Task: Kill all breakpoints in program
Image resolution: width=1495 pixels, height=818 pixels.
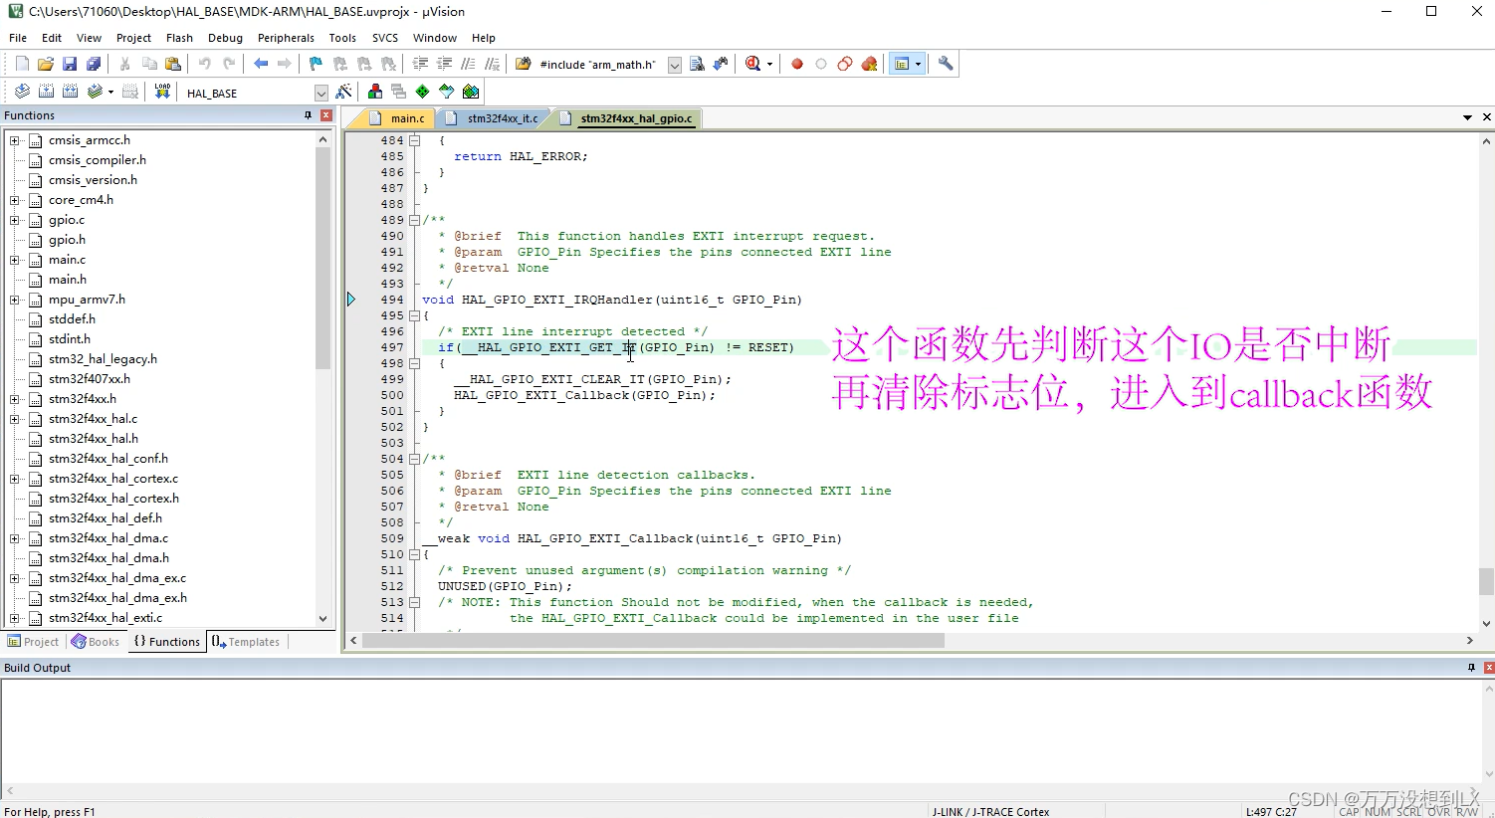Action: coord(869,63)
